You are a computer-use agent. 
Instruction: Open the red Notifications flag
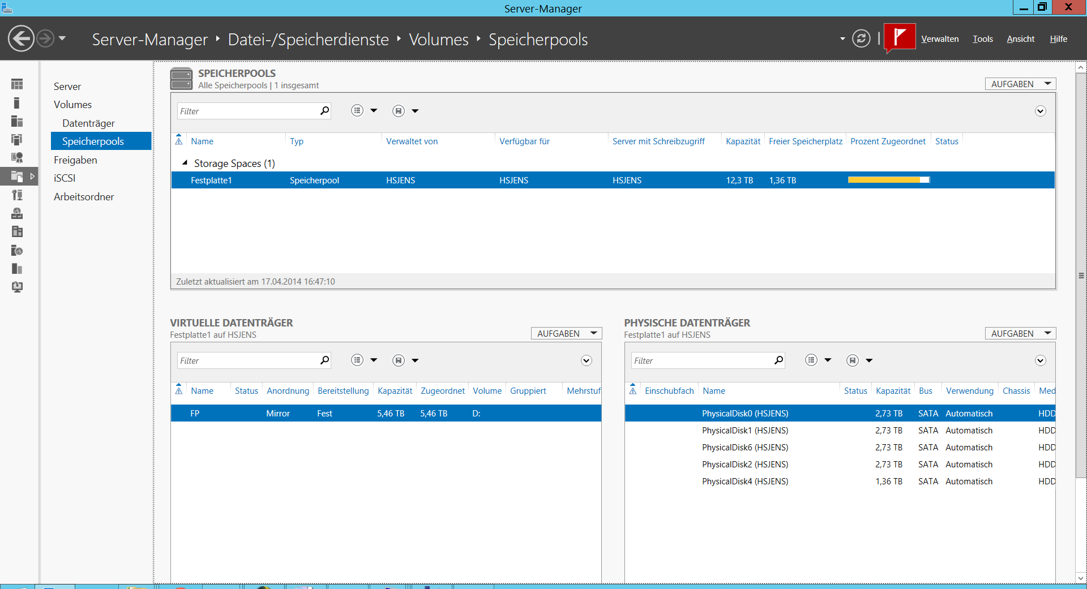coord(900,38)
